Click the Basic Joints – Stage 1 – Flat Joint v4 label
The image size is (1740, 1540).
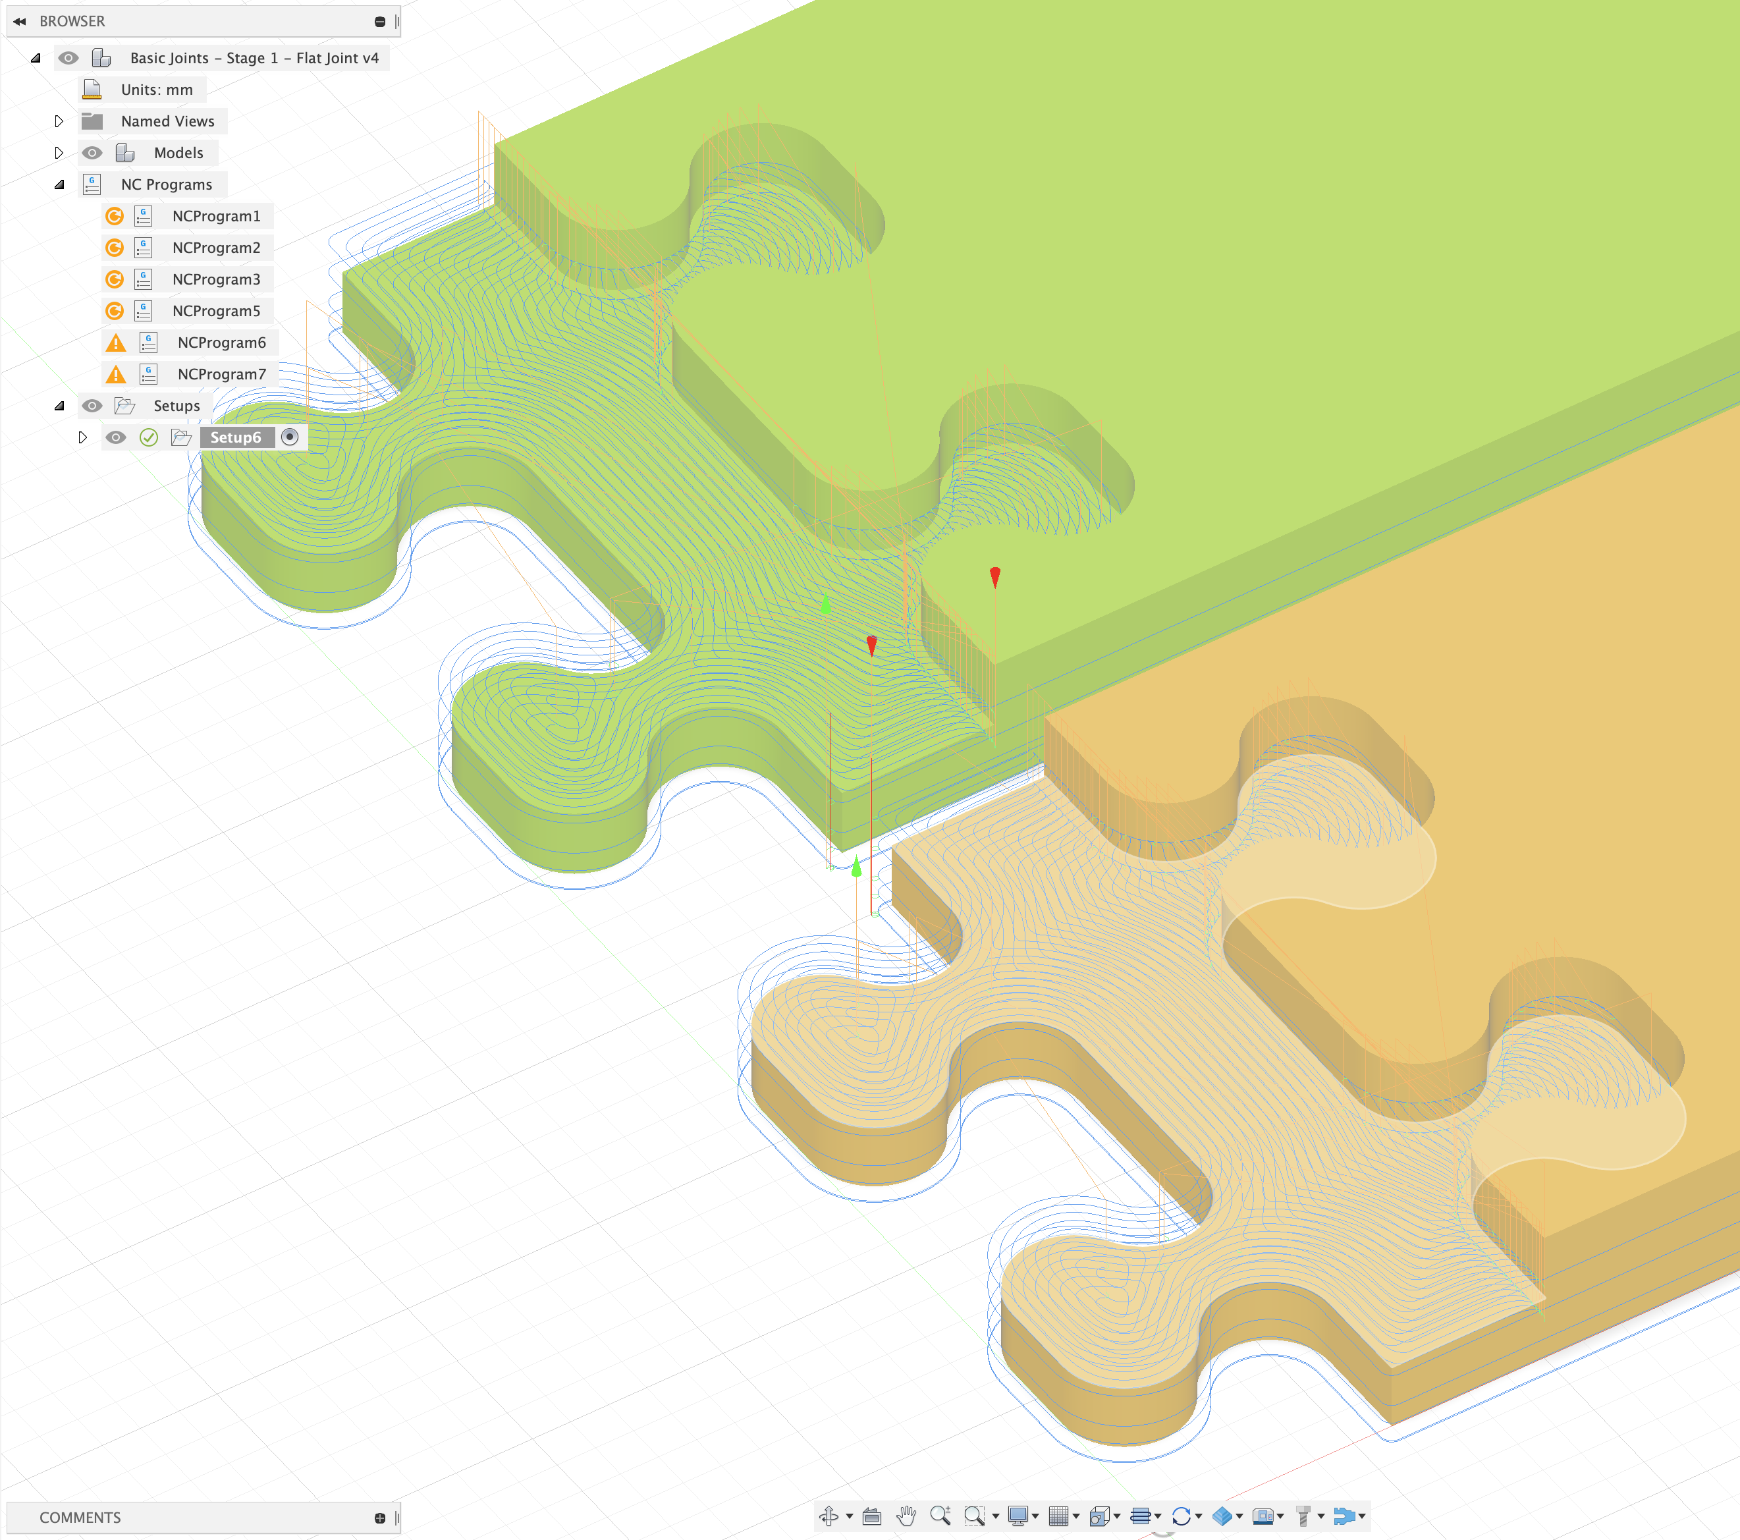[254, 58]
